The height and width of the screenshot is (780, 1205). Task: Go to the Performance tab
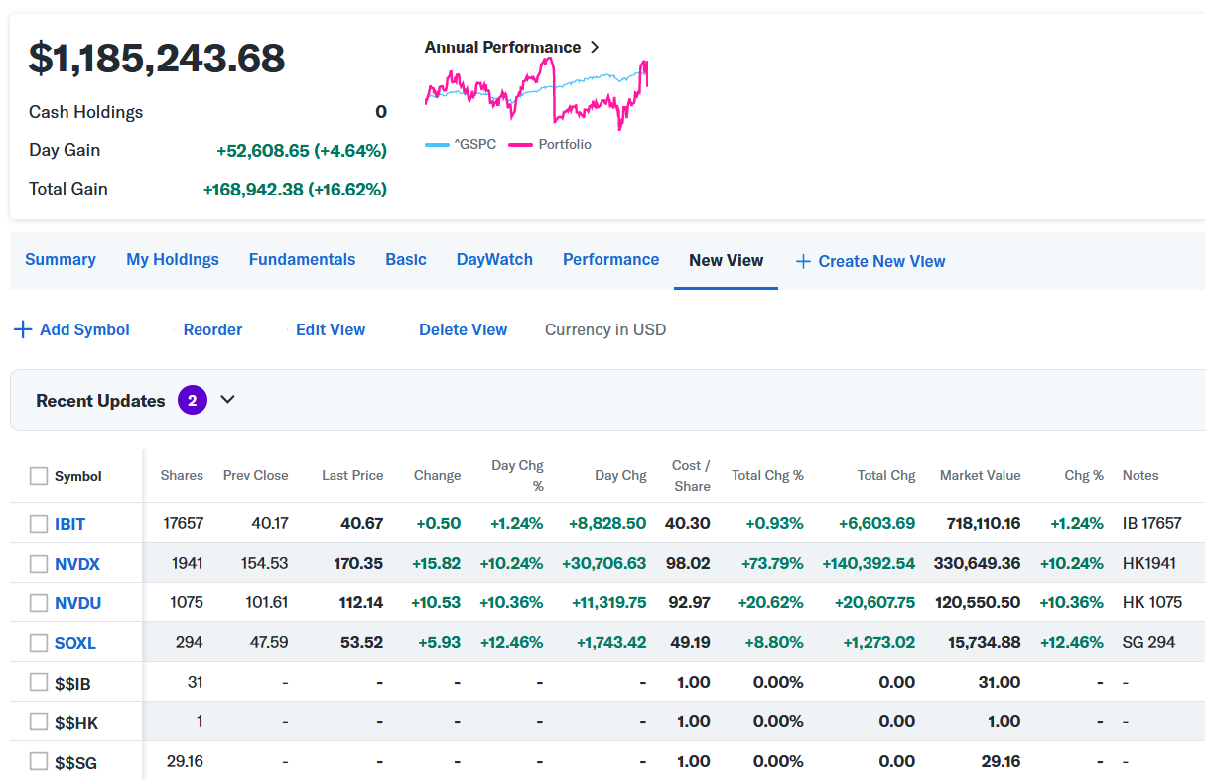[610, 259]
